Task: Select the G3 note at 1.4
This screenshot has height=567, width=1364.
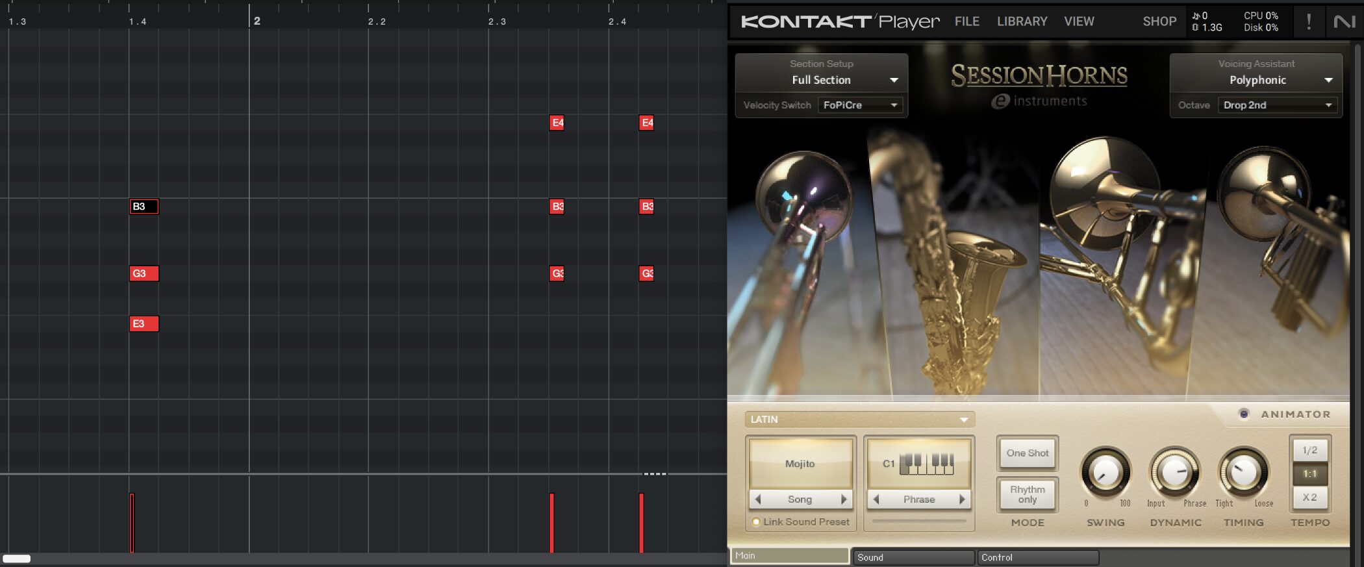Action: pos(144,273)
